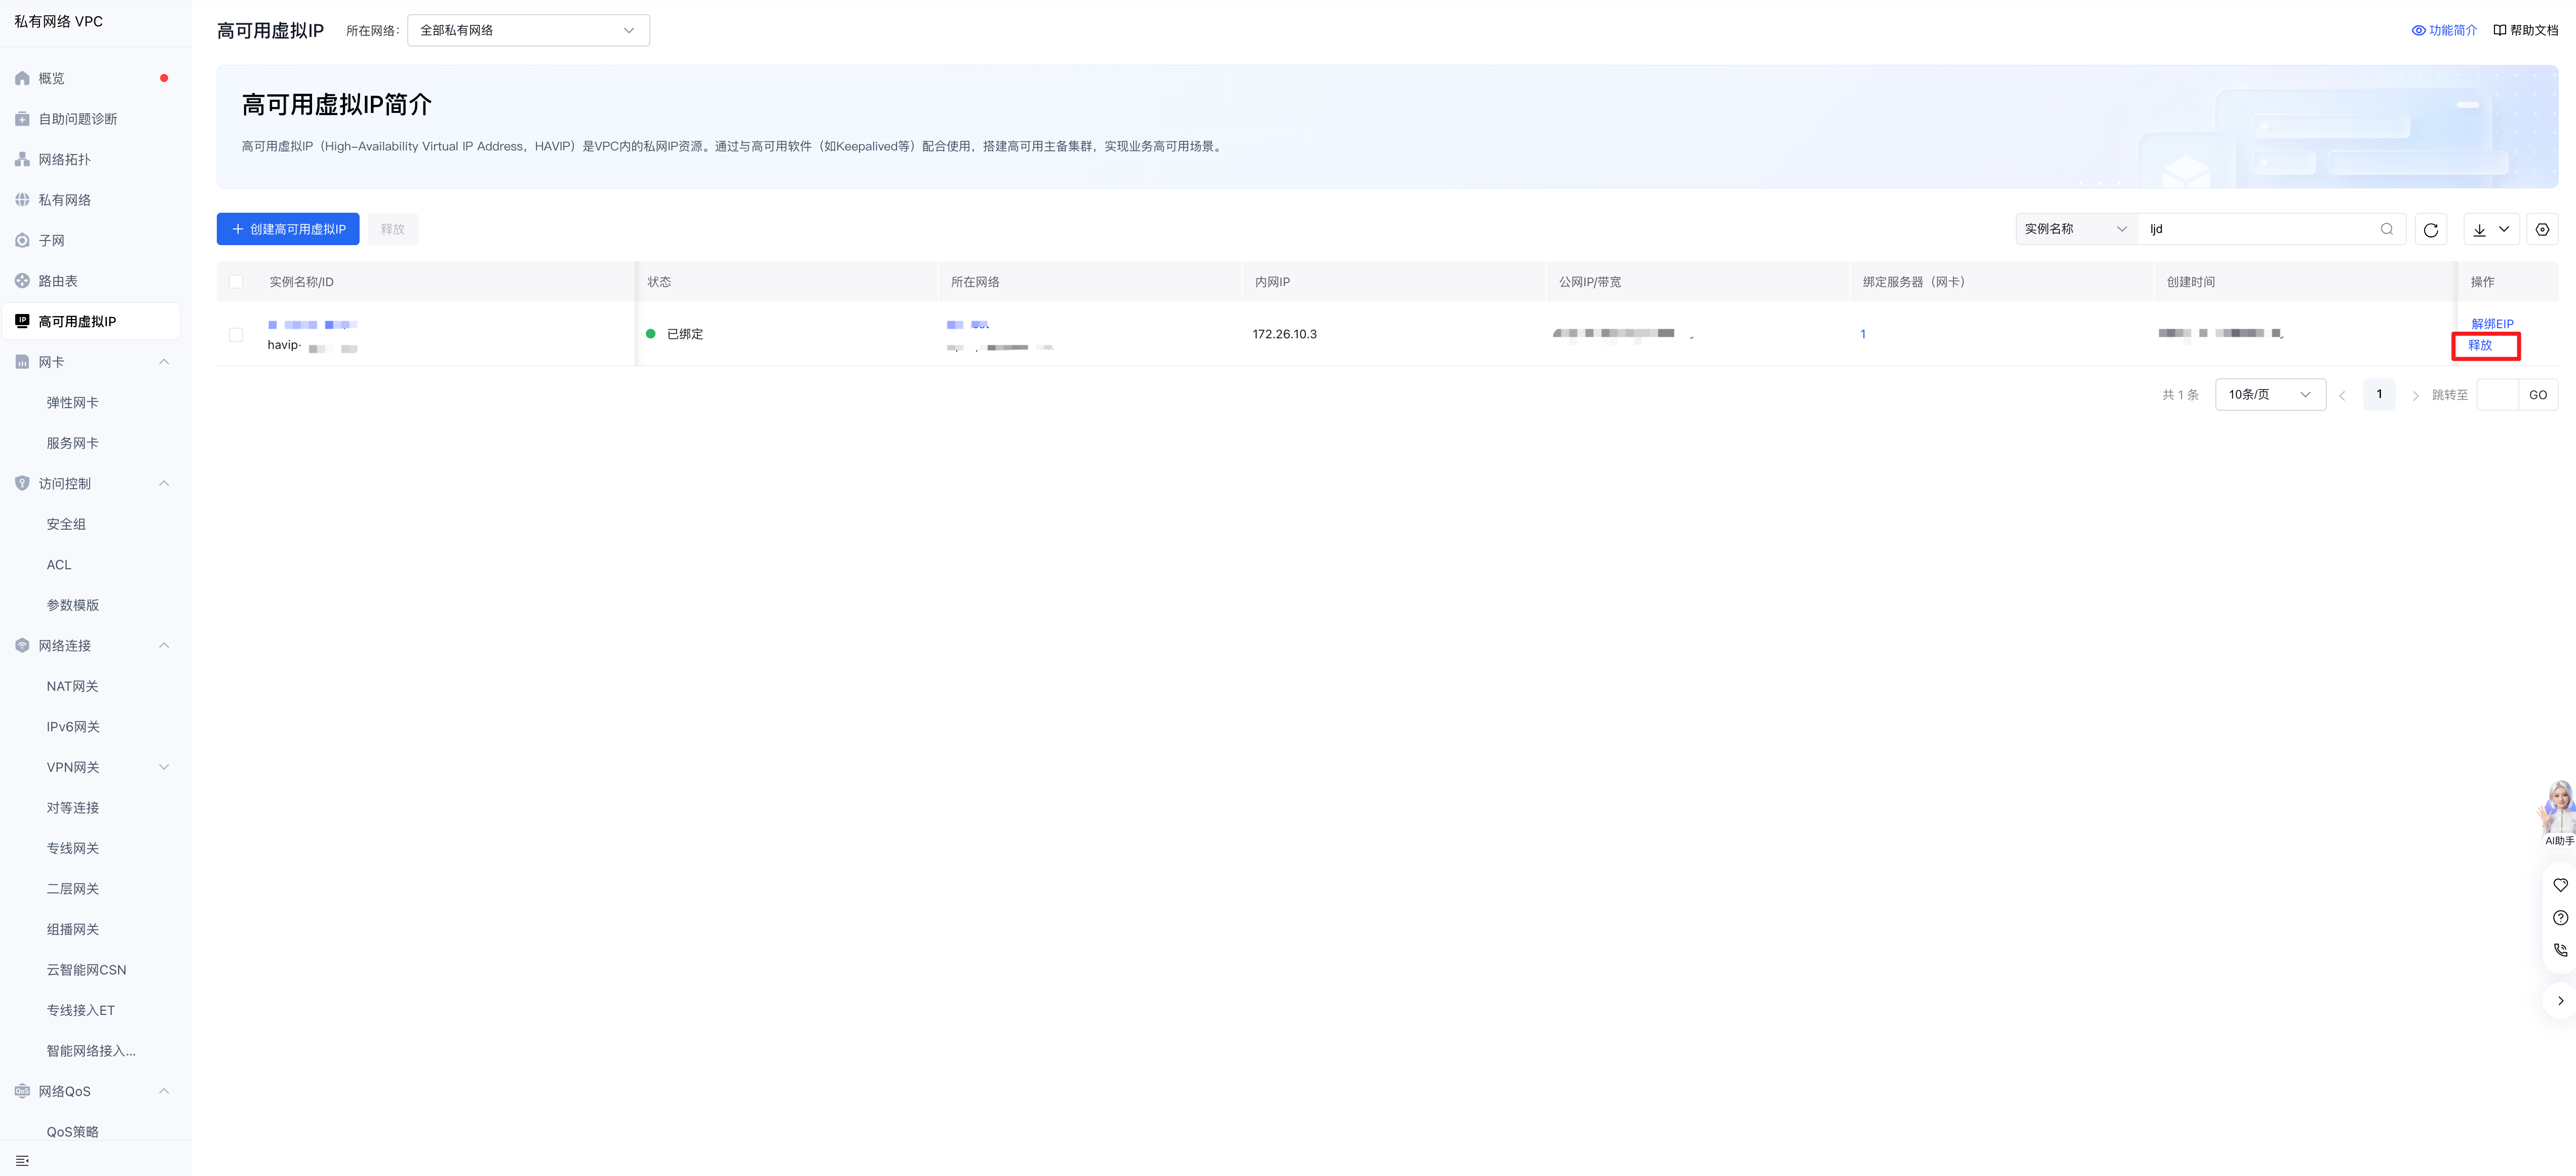Click 创建高可用虚拟IP button
Screen dimensions: 2576x1176
pos(288,229)
